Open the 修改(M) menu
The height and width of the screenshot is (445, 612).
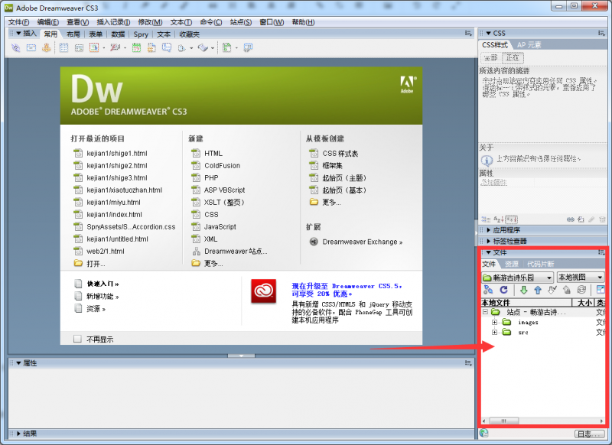coord(150,22)
